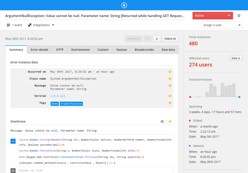Click the red oldest marker on history chart
248x173 pixels.
pyautogui.click(x=190, y=97)
